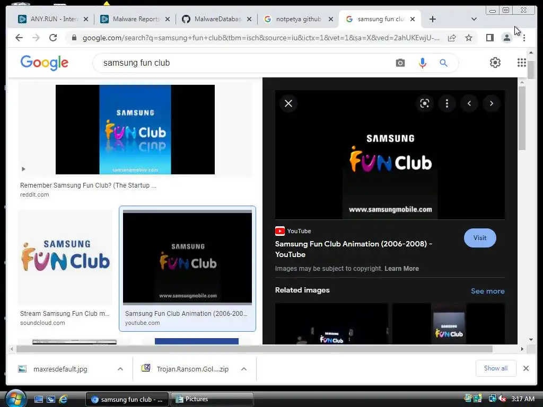Open reddit Samsung Fun Club thumbnail
The width and height of the screenshot is (543, 407).
pos(135,129)
